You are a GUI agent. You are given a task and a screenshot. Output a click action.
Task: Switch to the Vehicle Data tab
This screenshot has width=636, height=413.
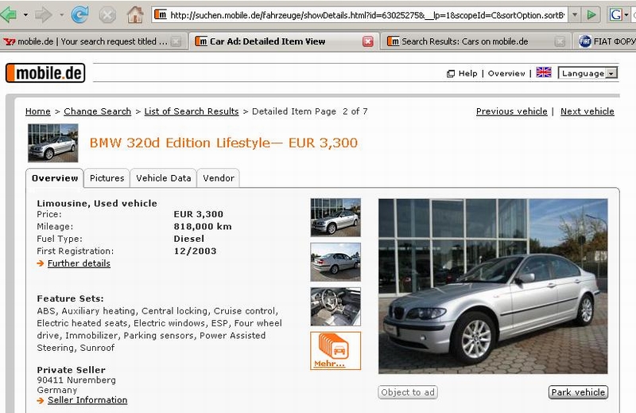coord(164,178)
